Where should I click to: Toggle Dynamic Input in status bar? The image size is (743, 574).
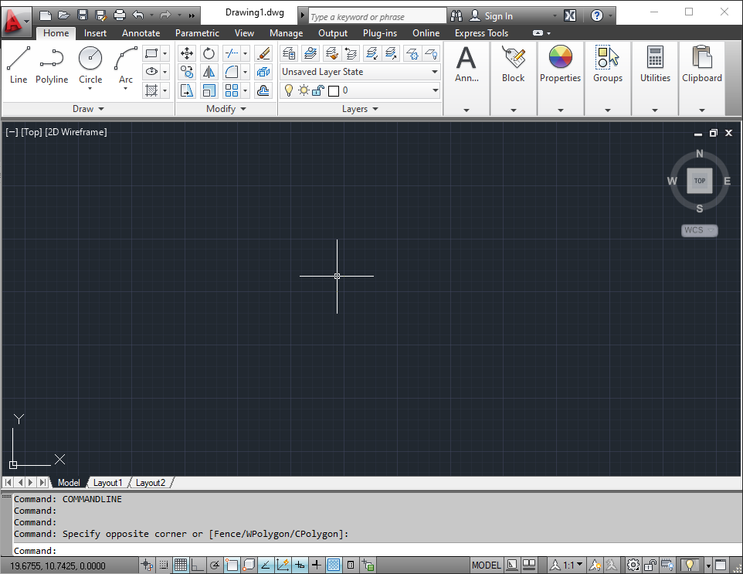click(x=300, y=565)
